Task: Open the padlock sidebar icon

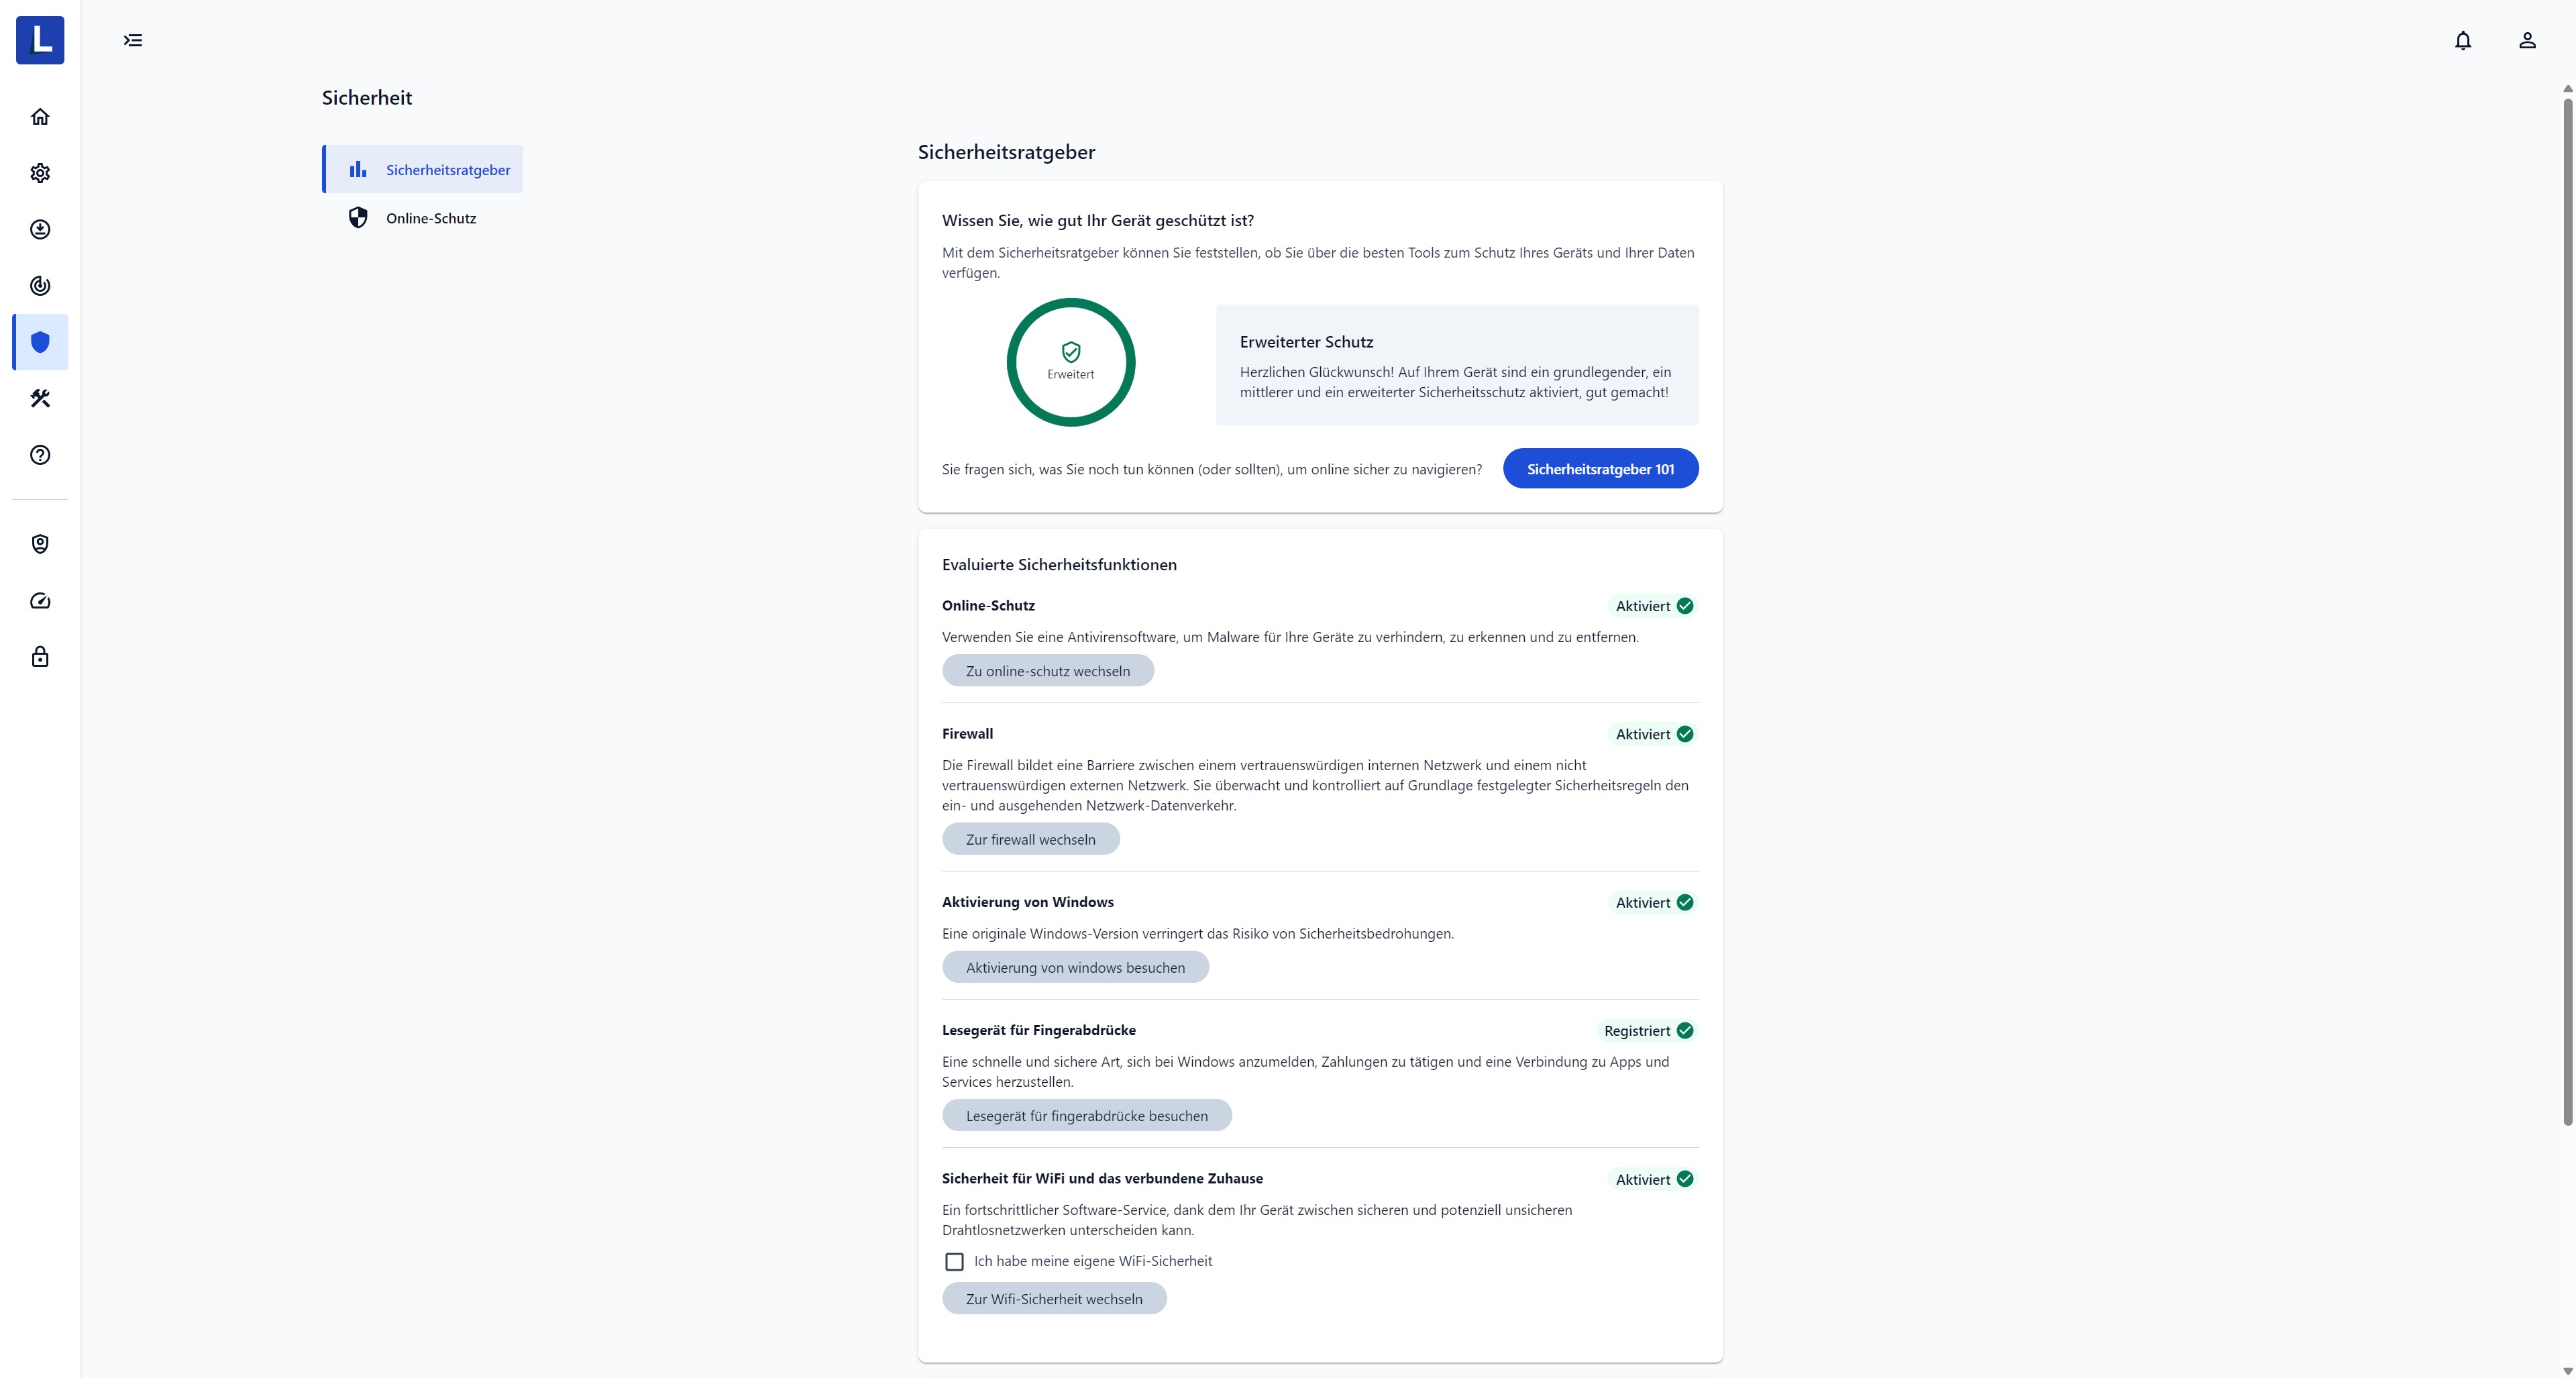Action: tap(40, 657)
